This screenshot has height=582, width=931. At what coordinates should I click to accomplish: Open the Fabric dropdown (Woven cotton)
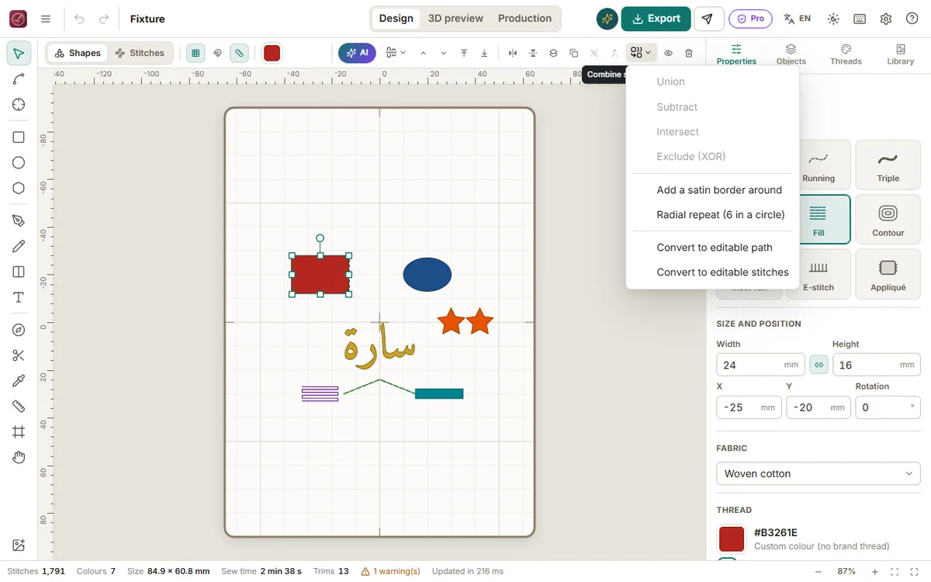tap(819, 473)
